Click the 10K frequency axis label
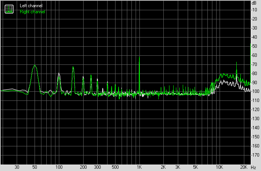The height and width of the screenshot is (171, 261). pyautogui.click(x=220, y=167)
